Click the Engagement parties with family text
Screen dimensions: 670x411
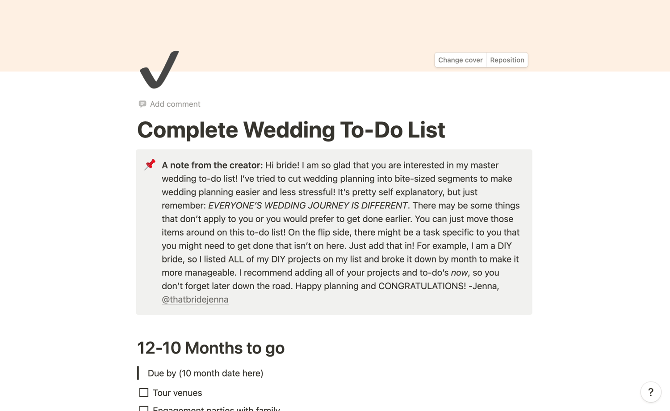click(216, 408)
